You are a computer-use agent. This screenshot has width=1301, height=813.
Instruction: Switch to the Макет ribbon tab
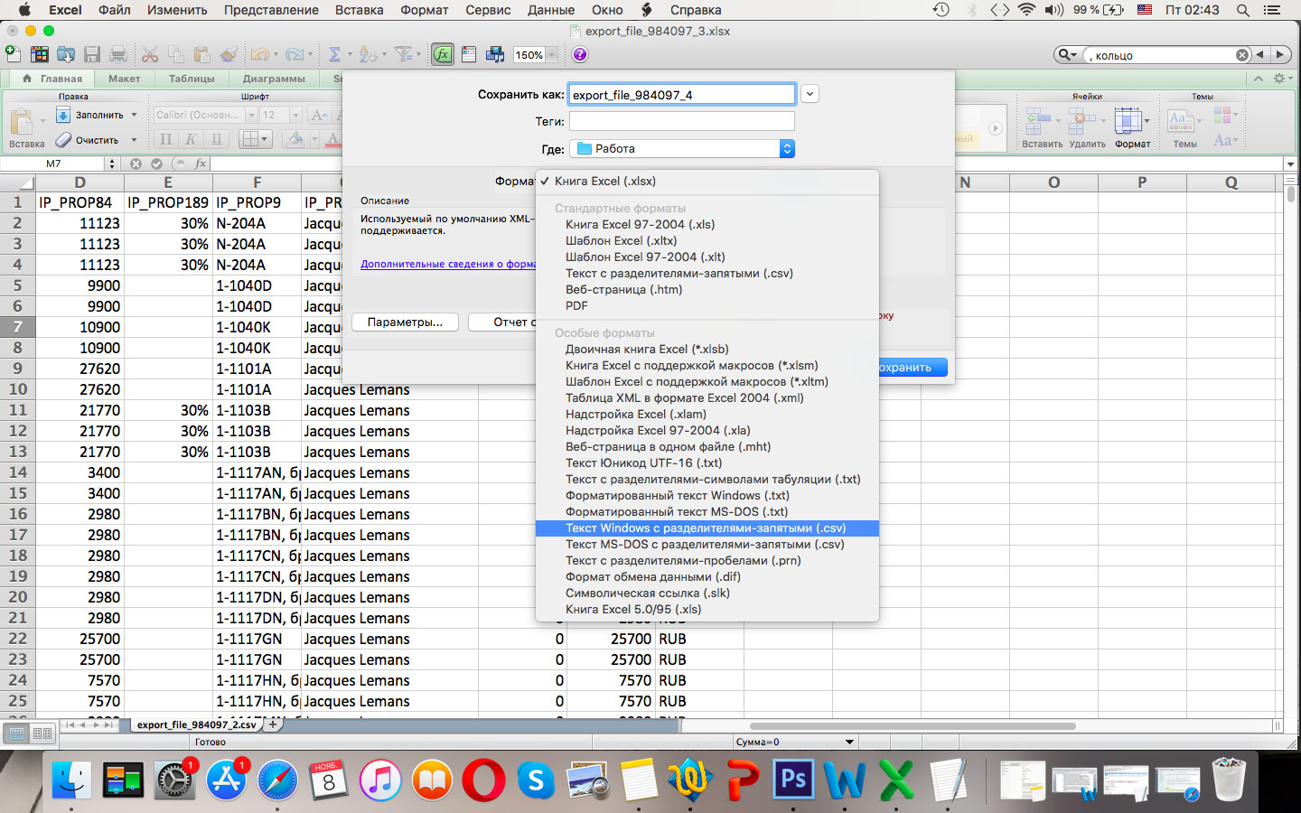pos(124,79)
